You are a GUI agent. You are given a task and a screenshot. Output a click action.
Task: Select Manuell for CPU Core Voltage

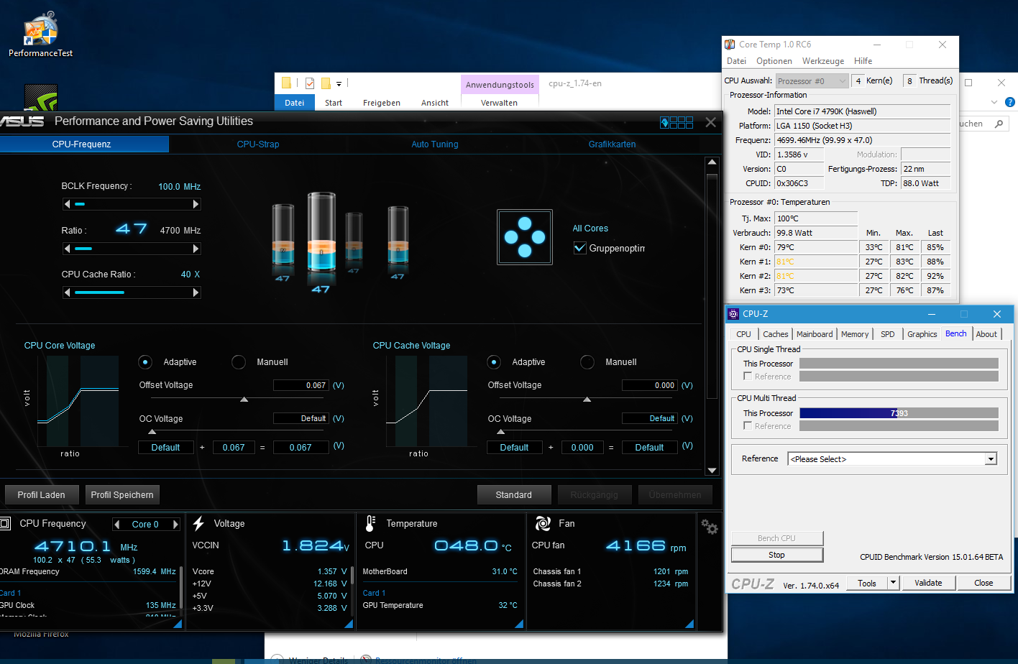point(239,362)
